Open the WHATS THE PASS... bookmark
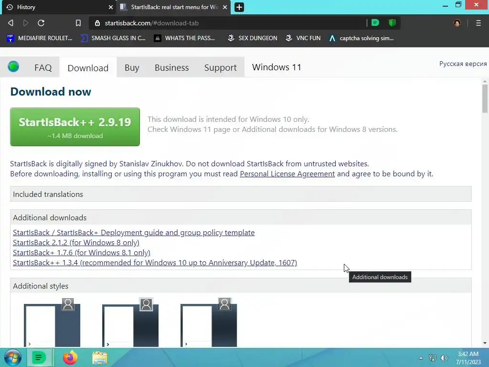This screenshot has width=489, height=367. click(185, 38)
